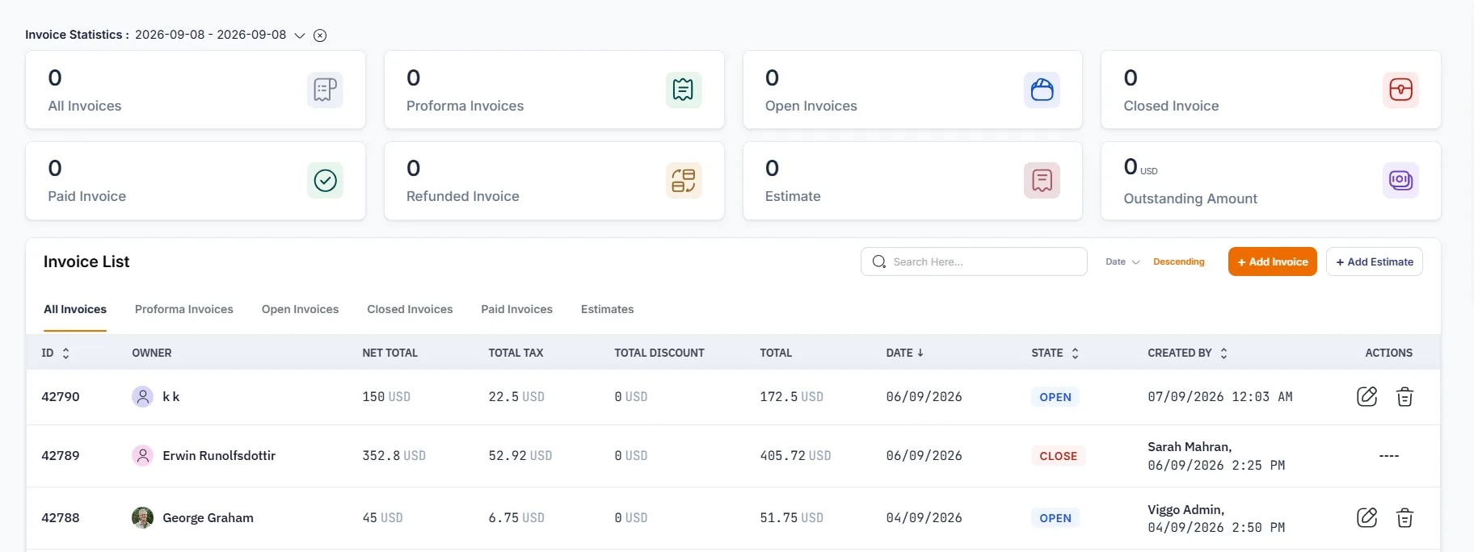Edit invoice 42790
This screenshot has height=552, width=1474.
(1367, 396)
